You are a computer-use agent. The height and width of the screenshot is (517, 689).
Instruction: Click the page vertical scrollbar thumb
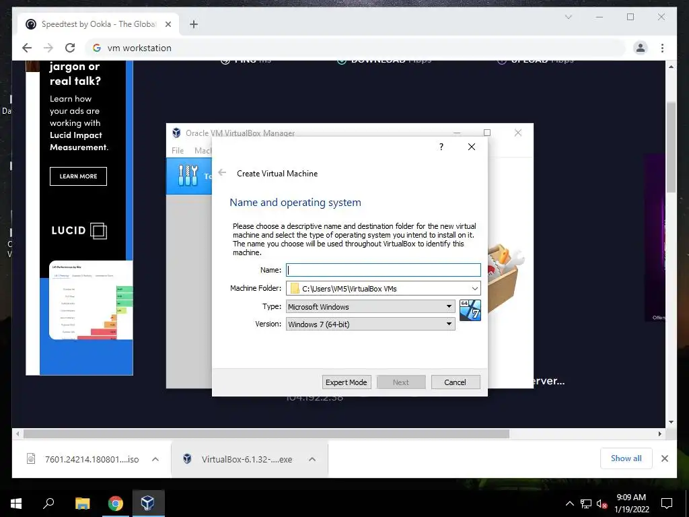[671, 147]
